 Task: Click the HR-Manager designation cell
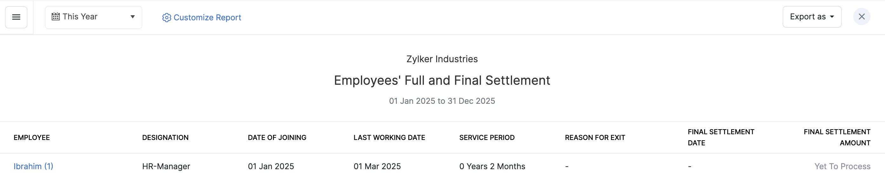click(x=166, y=166)
